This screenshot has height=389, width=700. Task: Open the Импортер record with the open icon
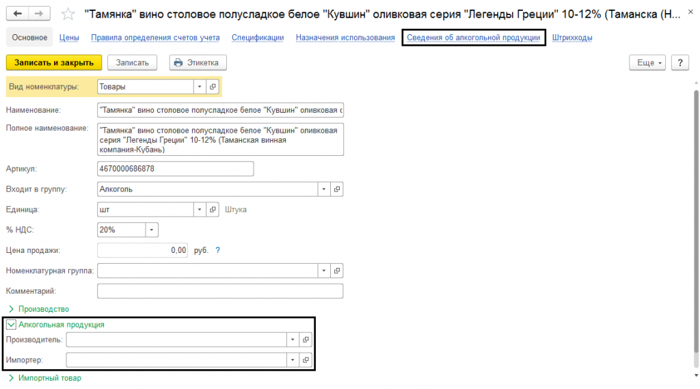[x=306, y=360]
